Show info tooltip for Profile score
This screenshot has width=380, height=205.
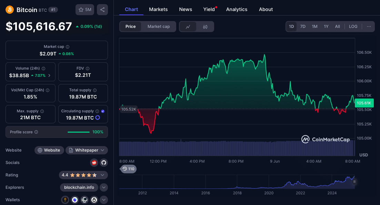click(36, 132)
